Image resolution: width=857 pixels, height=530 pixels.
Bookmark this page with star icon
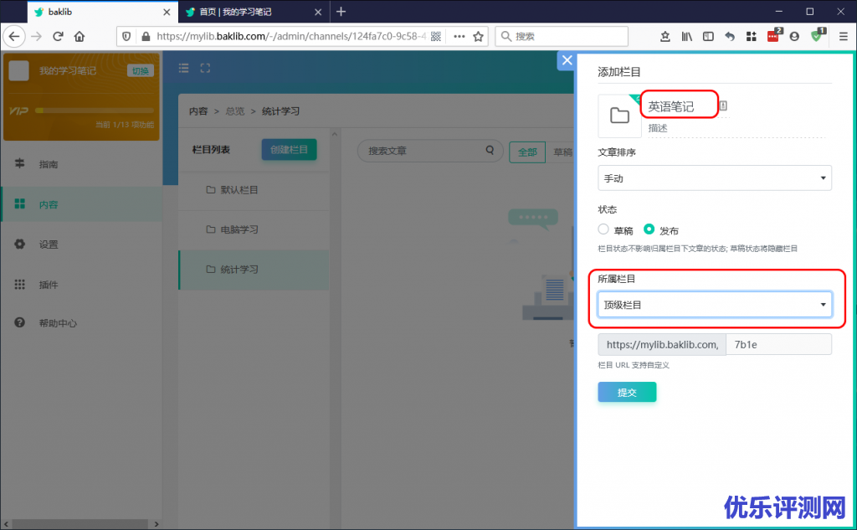click(x=479, y=36)
